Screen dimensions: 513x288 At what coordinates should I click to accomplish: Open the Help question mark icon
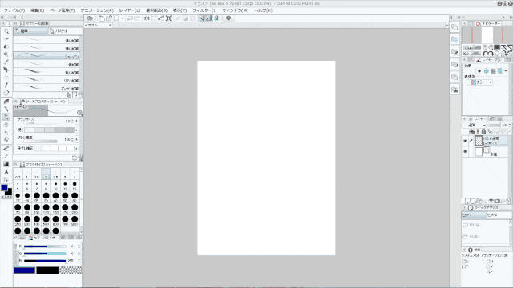[228, 18]
